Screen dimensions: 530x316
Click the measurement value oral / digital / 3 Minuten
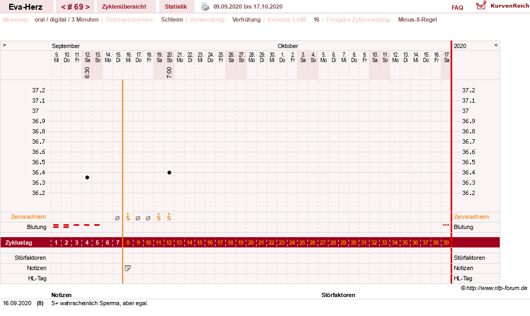pyautogui.click(x=66, y=19)
